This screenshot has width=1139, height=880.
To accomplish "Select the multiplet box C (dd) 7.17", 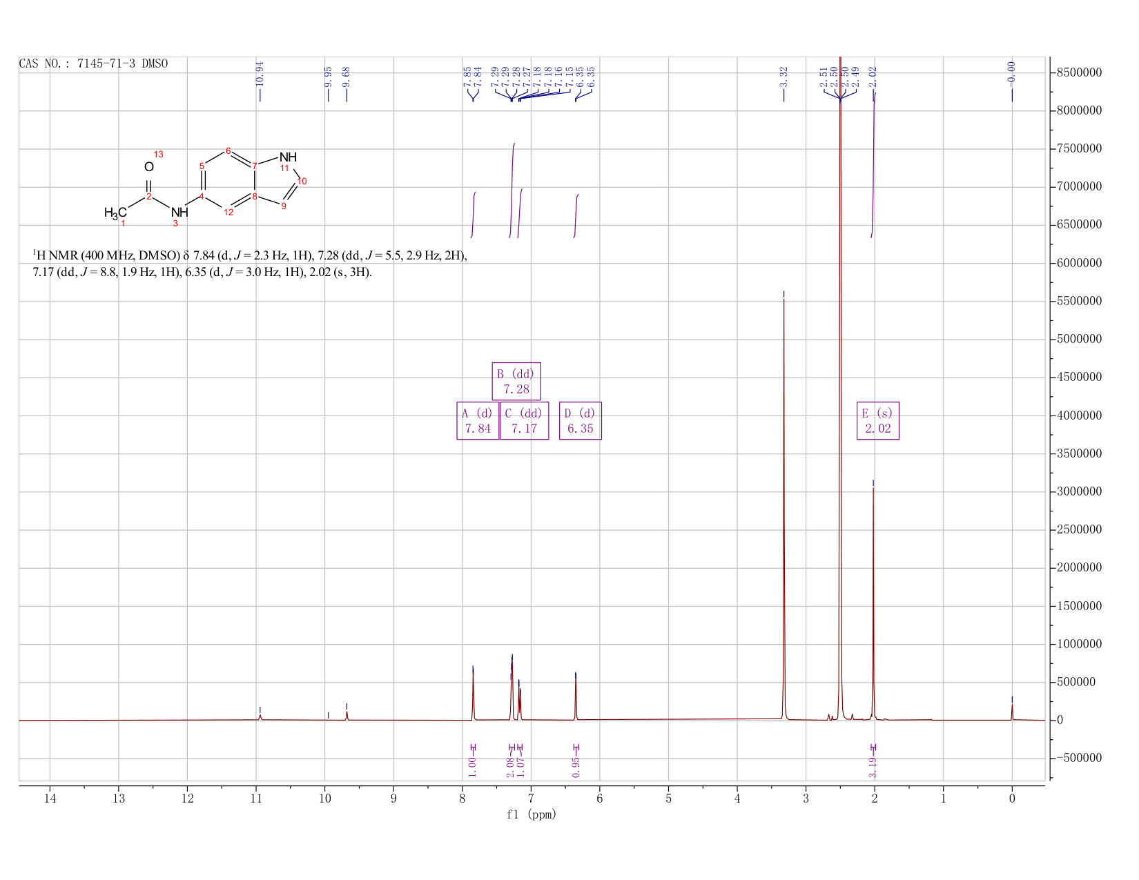I will coord(524,420).
